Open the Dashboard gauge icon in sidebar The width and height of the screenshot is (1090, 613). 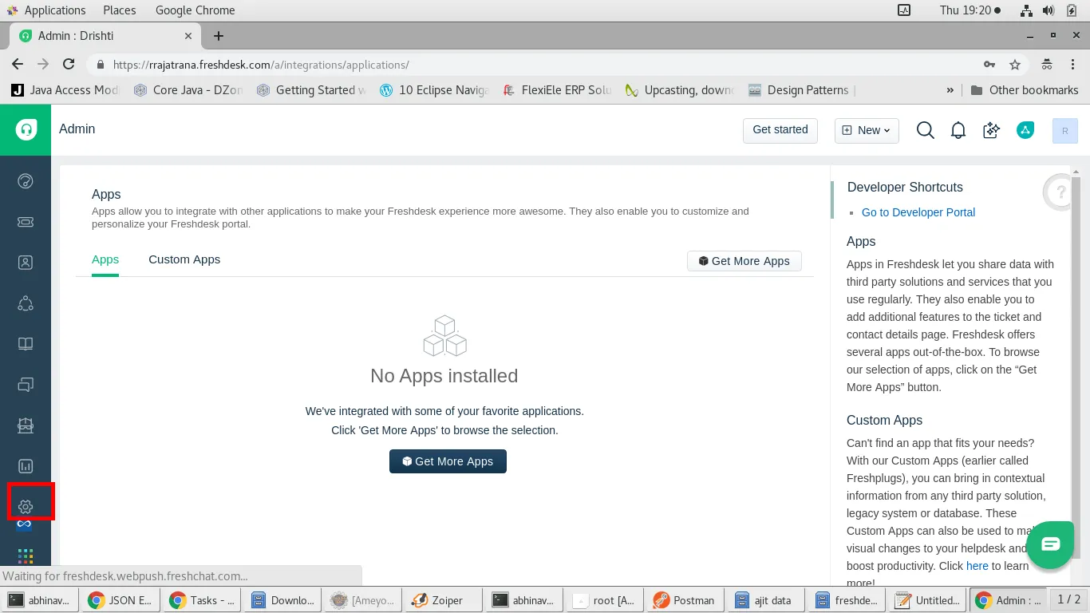coord(26,181)
